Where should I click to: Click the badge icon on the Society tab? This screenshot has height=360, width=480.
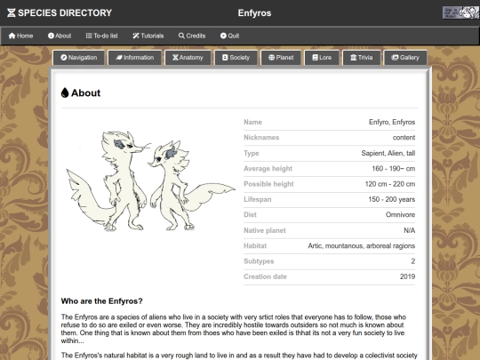tap(225, 58)
